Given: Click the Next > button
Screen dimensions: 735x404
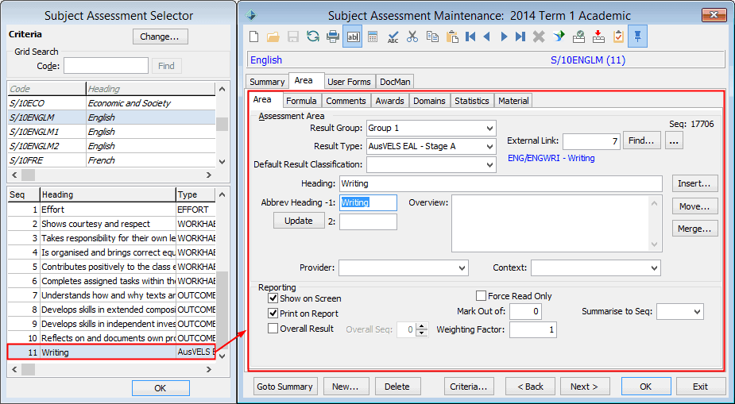Looking at the screenshot, I should (x=585, y=387).
